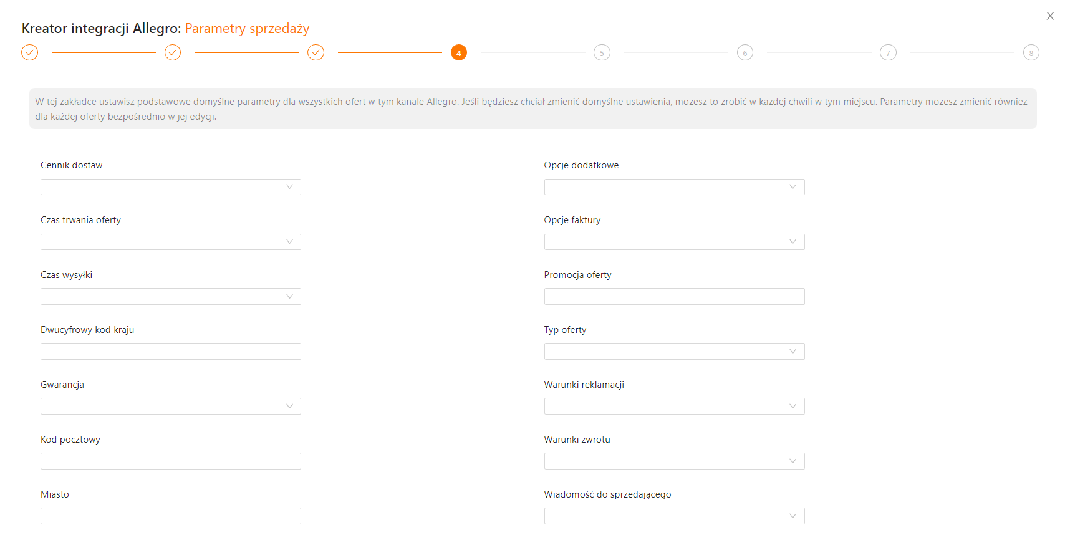Open the Opcje dodatkowe dropdown
This screenshot has width=1065, height=540.
click(674, 187)
